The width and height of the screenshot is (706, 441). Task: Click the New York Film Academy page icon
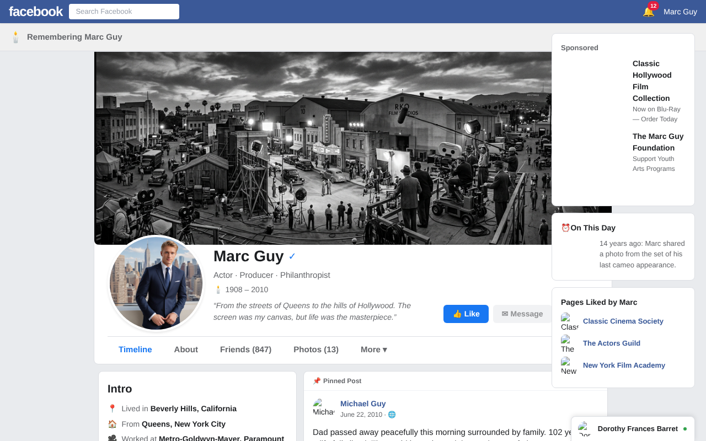pos(570,365)
